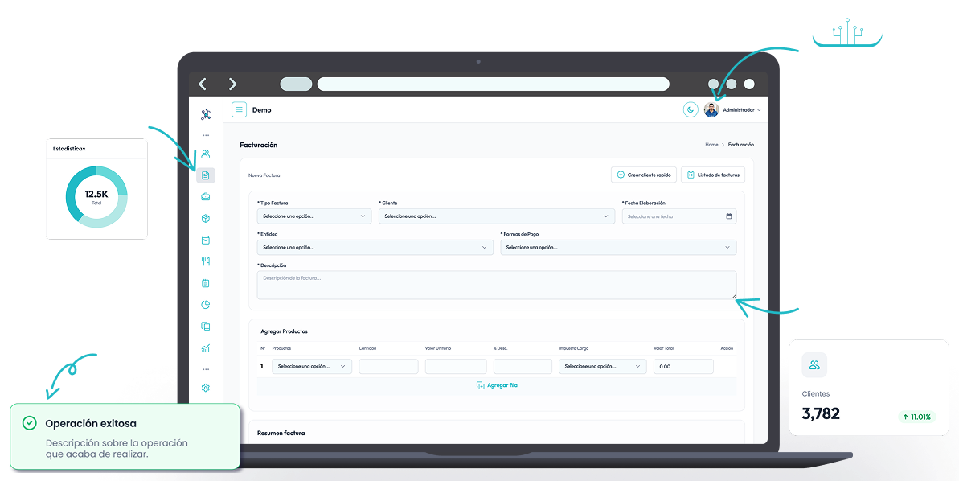This screenshot has width=959, height=481.
Task: Open the briefcase module in the sidebar
Action: (206, 197)
